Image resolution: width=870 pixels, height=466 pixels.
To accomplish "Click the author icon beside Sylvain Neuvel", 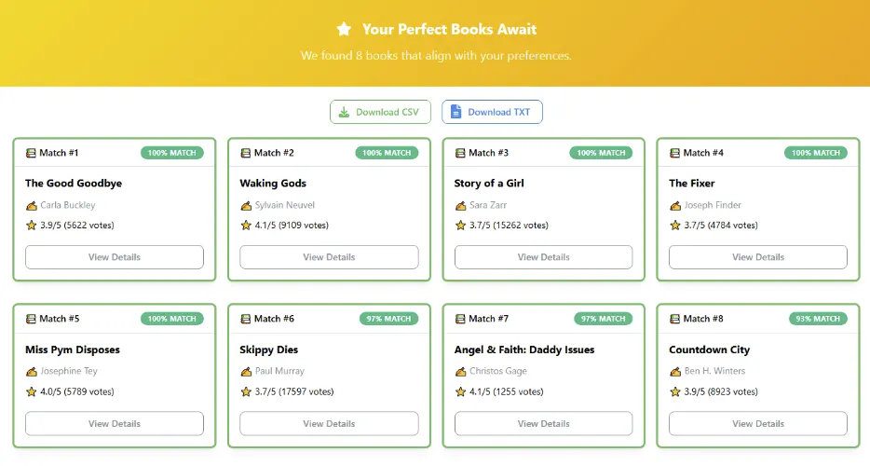I will [x=246, y=205].
